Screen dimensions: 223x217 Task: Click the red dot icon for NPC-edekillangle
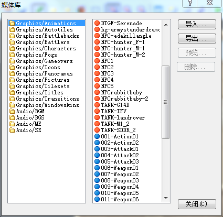[97, 36]
